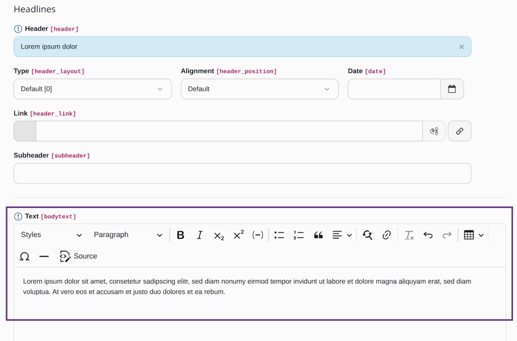Screen dimensions: 517x341
Task: Click the Link header_link input field
Action: tap(229, 131)
